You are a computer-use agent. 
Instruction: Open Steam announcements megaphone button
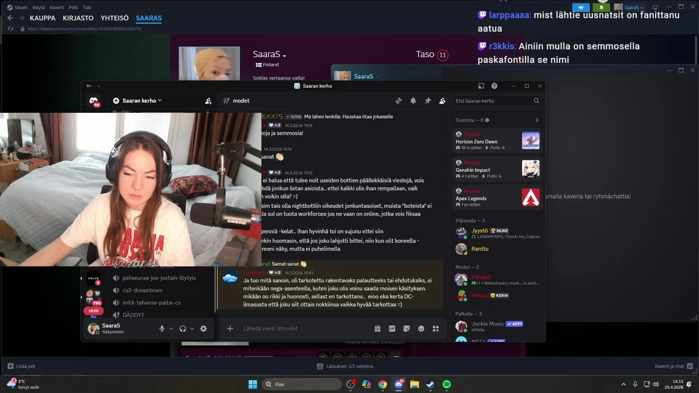[x=581, y=8]
